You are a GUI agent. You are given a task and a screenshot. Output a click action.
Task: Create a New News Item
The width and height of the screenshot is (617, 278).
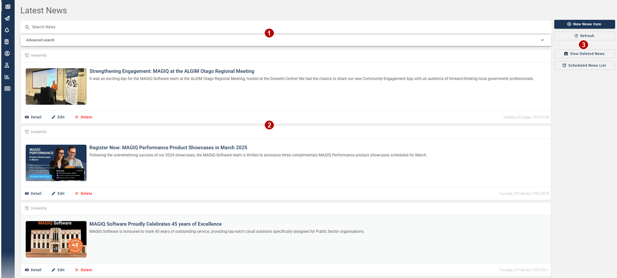coord(584,24)
